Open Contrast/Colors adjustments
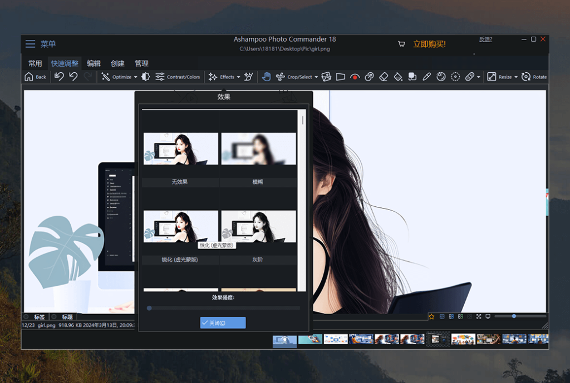Image resolution: width=570 pixels, height=383 pixels. pos(178,77)
